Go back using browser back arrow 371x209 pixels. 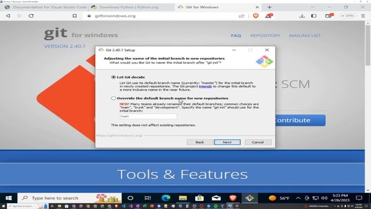coord(8,16)
